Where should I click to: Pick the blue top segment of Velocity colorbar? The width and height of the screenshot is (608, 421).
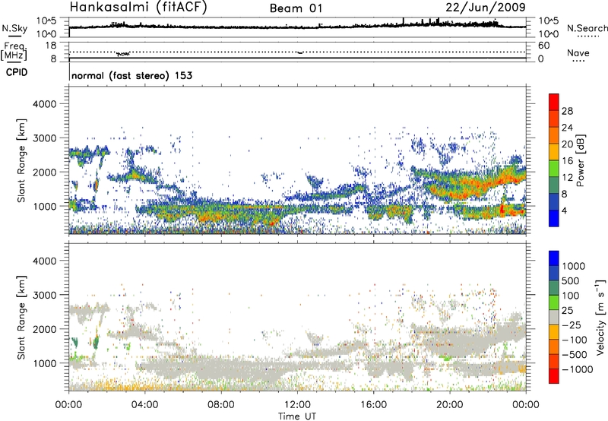[554, 258]
